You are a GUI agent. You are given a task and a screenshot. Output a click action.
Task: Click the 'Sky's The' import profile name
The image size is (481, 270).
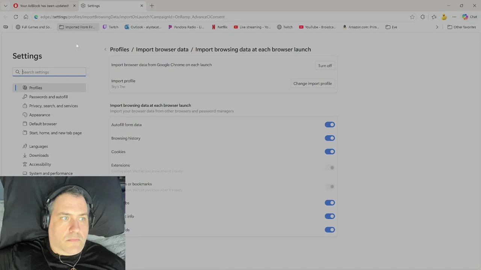point(118,87)
